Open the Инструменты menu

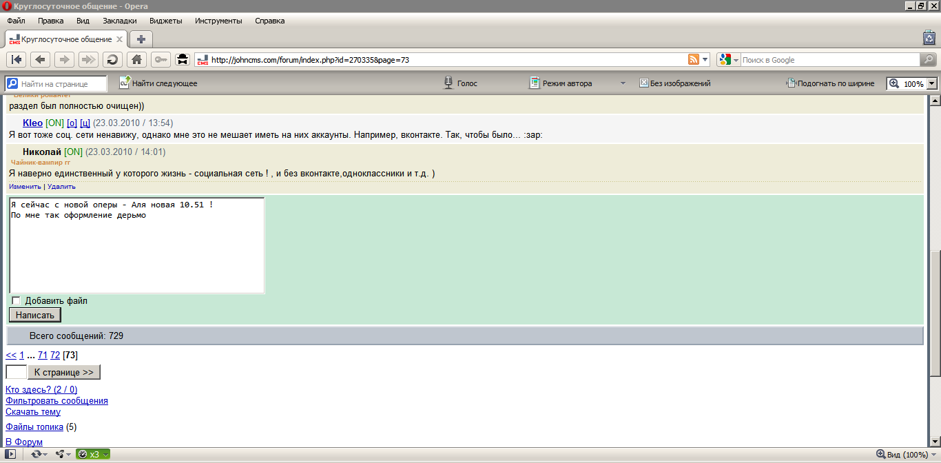tap(218, 21)
